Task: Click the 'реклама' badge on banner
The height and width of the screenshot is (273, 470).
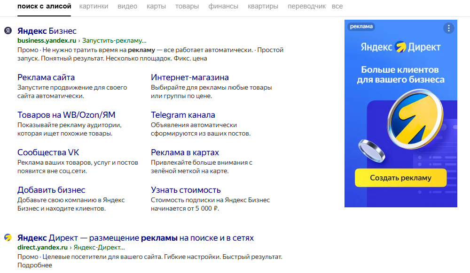Action: (361, 26)
